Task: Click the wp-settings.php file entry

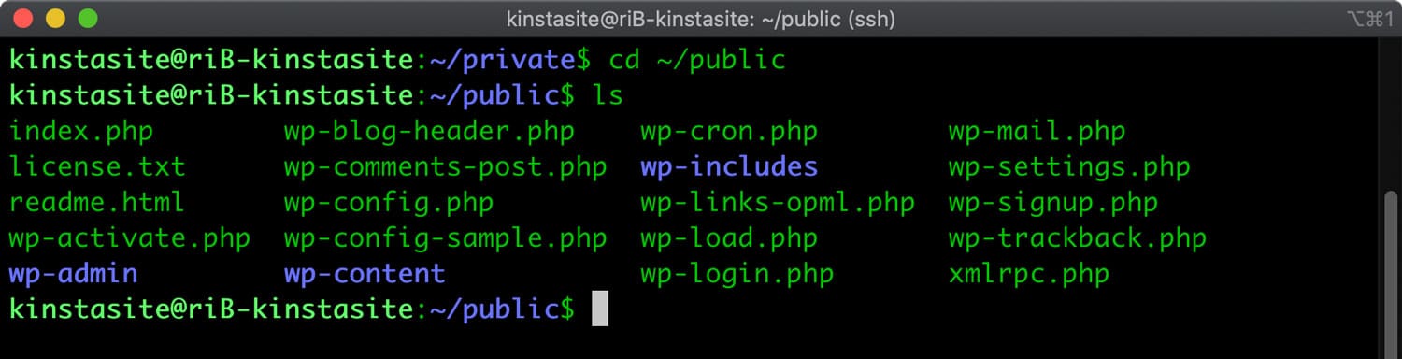Action: [x=1069, y=168]
